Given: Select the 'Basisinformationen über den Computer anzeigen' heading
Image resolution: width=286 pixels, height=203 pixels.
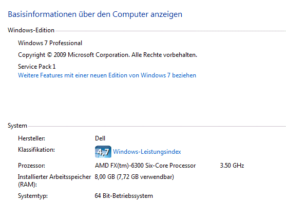Looking at the screenshot, I should point(95,14).
